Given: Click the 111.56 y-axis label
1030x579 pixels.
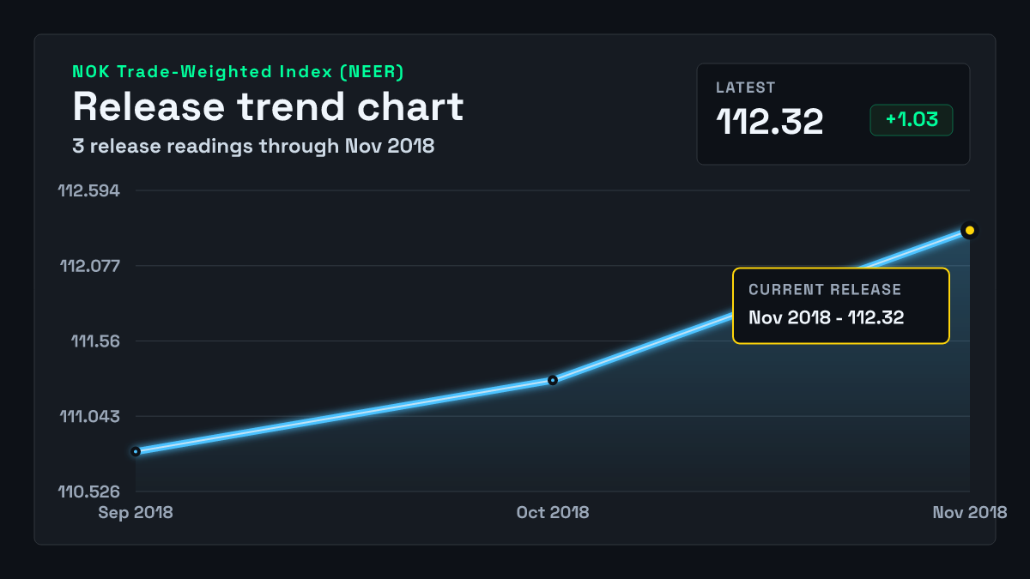Looking at the screenshot, I should pos(95,341).
